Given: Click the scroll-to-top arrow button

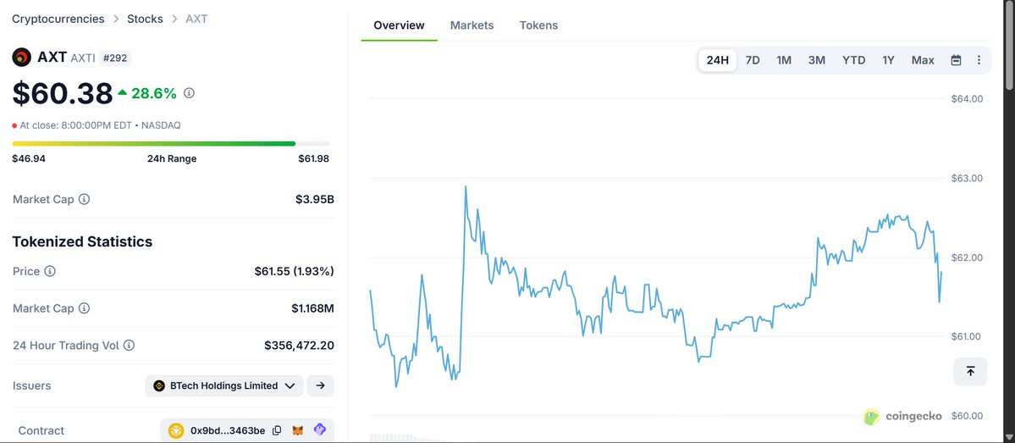Looking at the screenshot, I should tap(970, 371).
